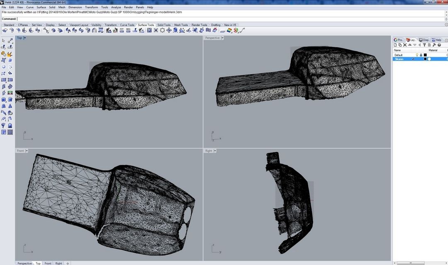Click the Skann layer white material circle
Screen dimensions: 448x265
point(429,59)
